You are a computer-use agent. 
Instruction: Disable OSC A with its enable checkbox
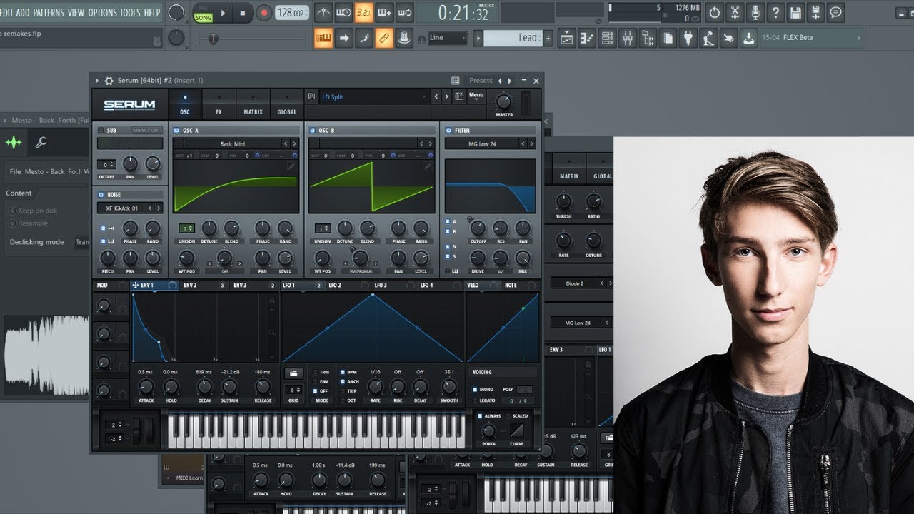click(176, 131)
